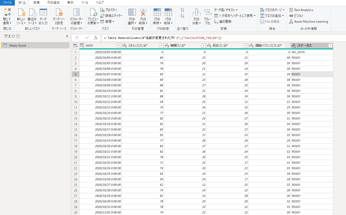Click the ストレススコア column data type icon
Screen dimensions: 346x215
[124, 46]
